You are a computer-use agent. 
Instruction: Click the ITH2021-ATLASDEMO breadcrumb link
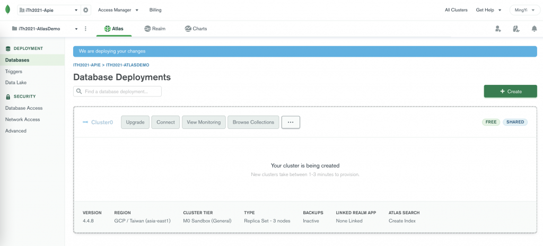pyautogui.click(x=127, y=65)
